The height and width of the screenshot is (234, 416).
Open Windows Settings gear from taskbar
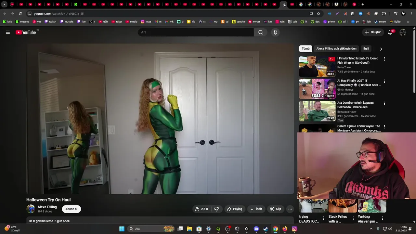[x=209, y=229]
